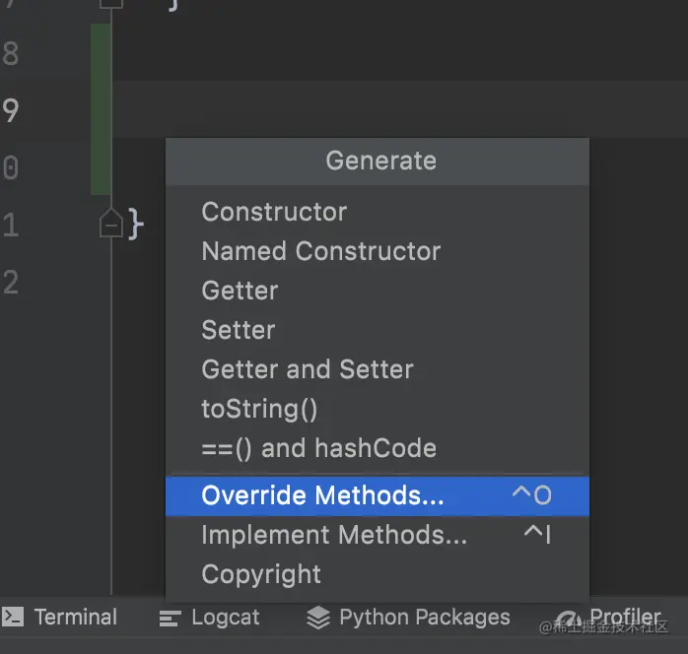Open the Logcat tool window
688x654 pixels.
(x=209, y=618)
